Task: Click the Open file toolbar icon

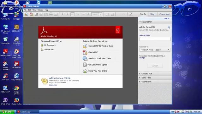Action: point(27,14)
